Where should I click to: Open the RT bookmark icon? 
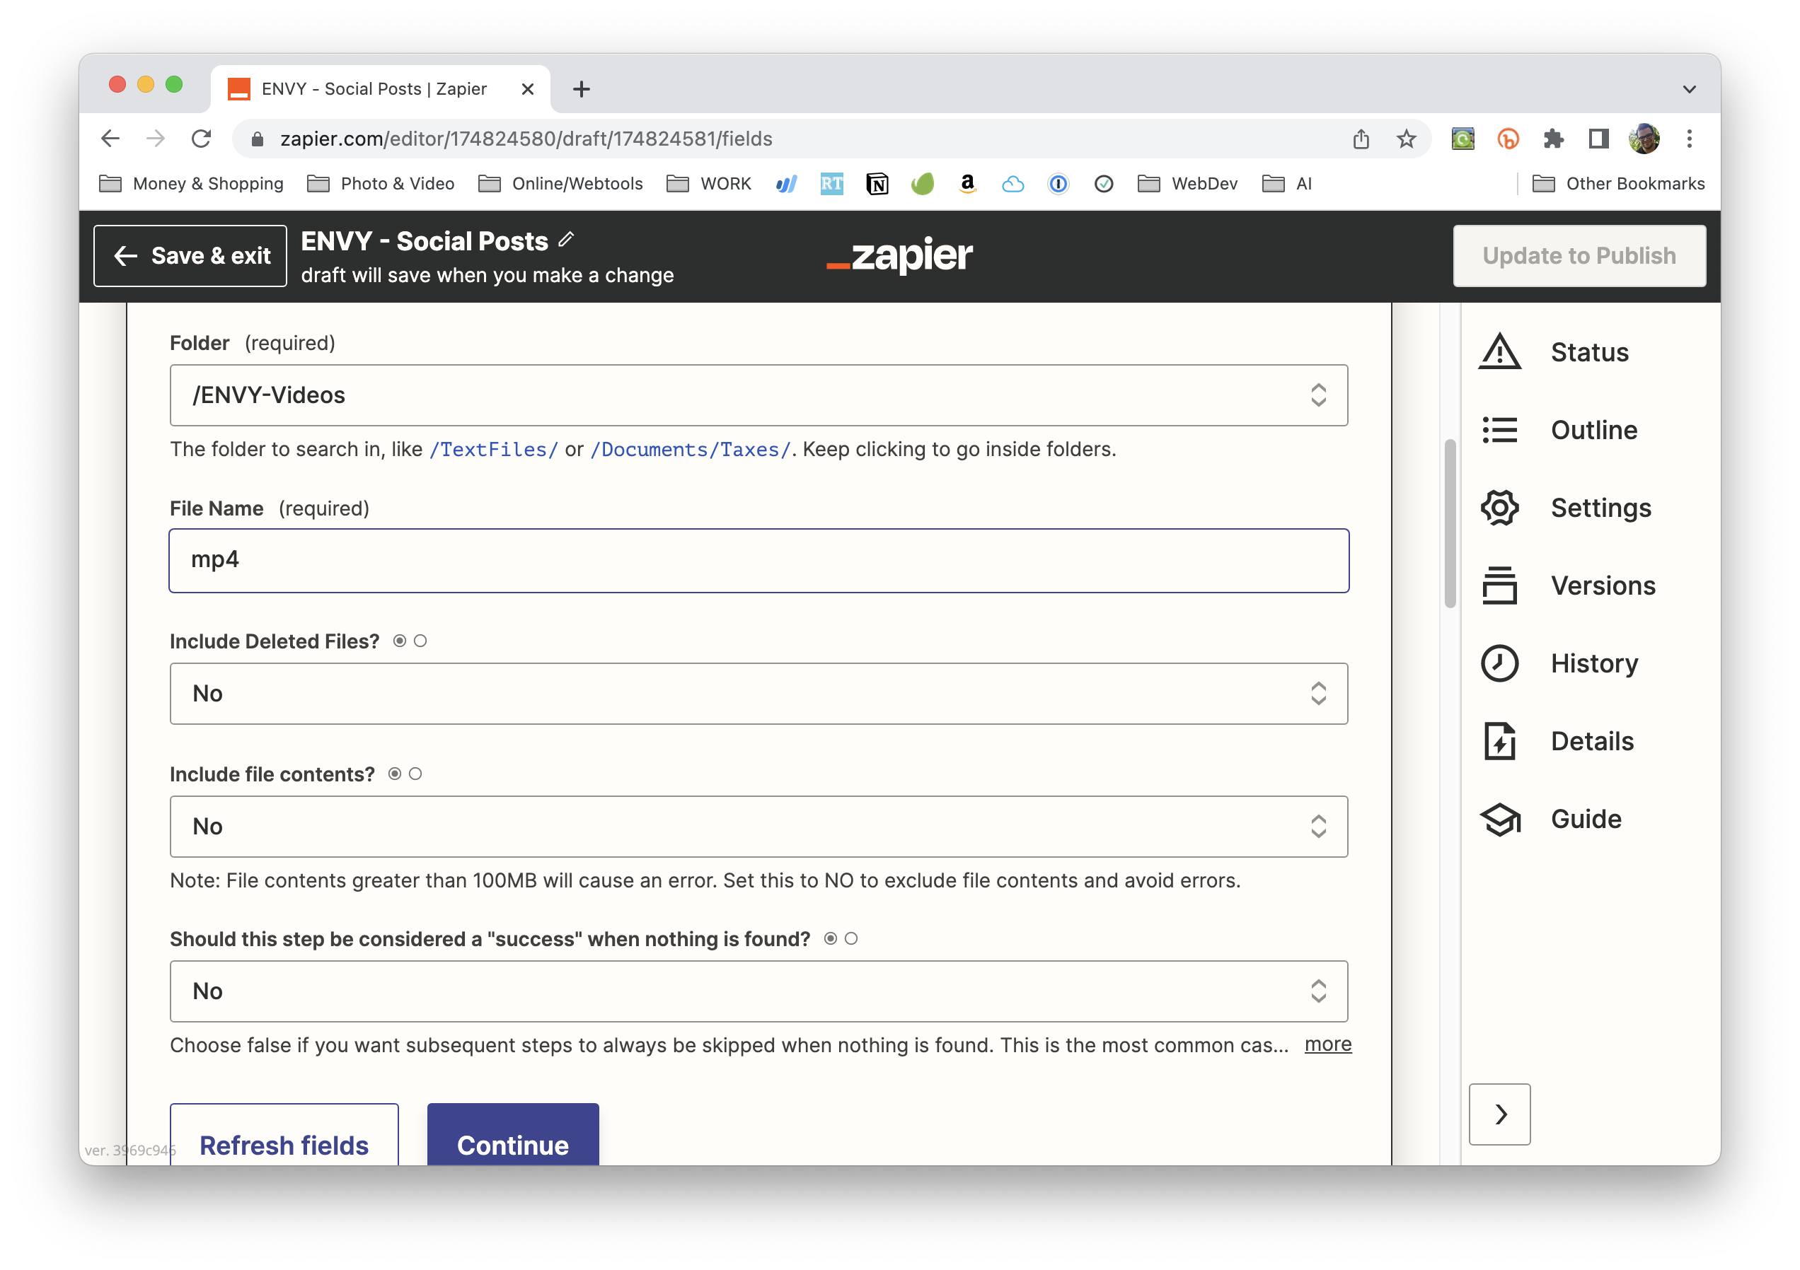pos(832,184)
